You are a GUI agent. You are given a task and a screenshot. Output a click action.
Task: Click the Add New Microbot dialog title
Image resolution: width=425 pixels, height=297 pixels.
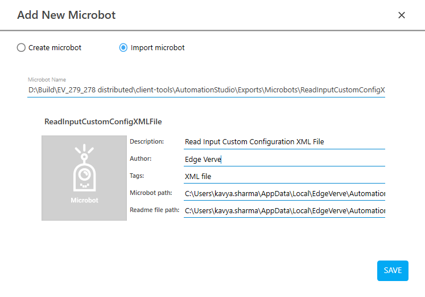pyautogui.click(x=67, y=15)
